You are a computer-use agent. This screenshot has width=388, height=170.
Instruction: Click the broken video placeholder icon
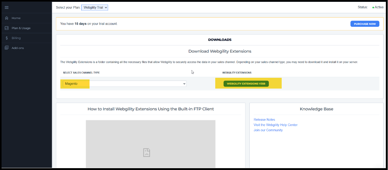click(147, 152)
